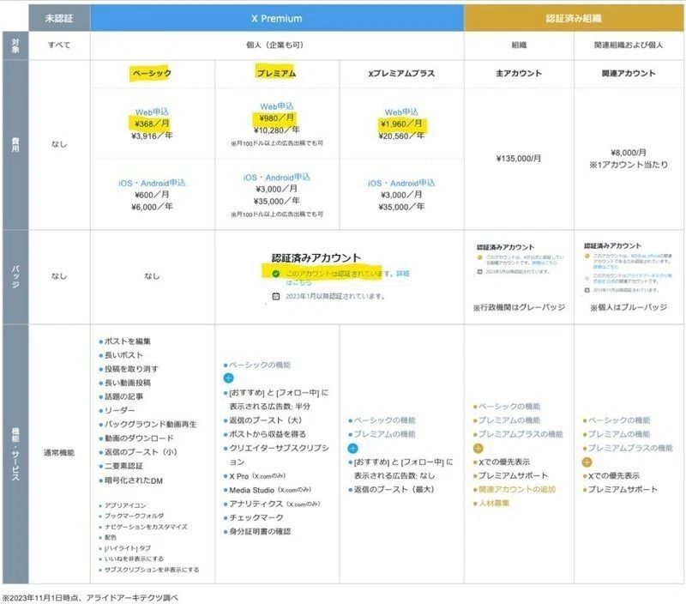Click the ※1アカウント当たり note
The width and height of the screenshot is (686, 604).
(x=629, y=165)
